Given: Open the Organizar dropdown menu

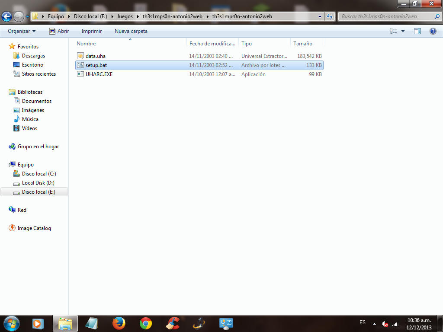Looking at the screenshot, I should tap(22, 31).
